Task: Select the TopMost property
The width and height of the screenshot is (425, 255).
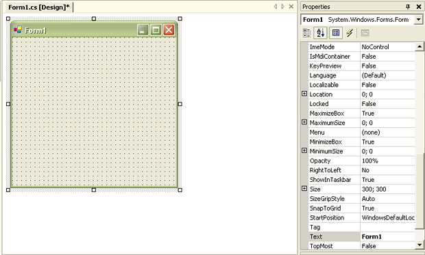Action: click(321, 246)
